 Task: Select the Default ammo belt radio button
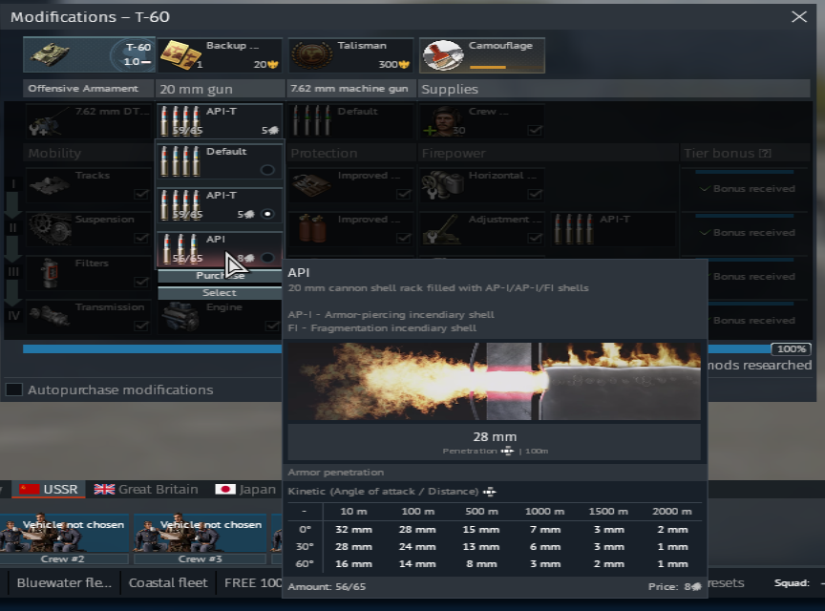point(268,170)
